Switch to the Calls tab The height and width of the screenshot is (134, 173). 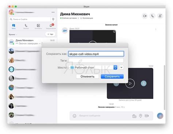pyautogui.click(x=26, y=26)
